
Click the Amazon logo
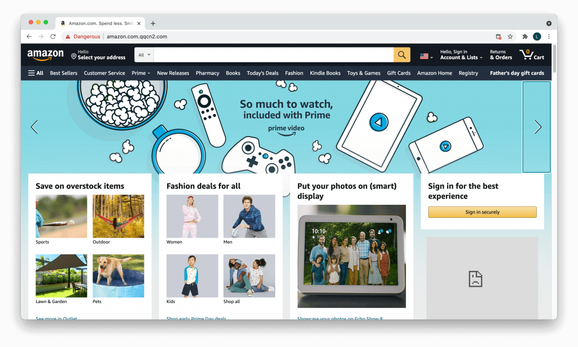click(x=46, y=55)
